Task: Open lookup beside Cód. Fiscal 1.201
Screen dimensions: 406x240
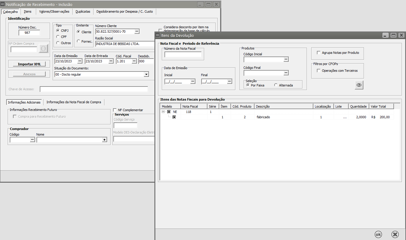Action: [134, 61]
